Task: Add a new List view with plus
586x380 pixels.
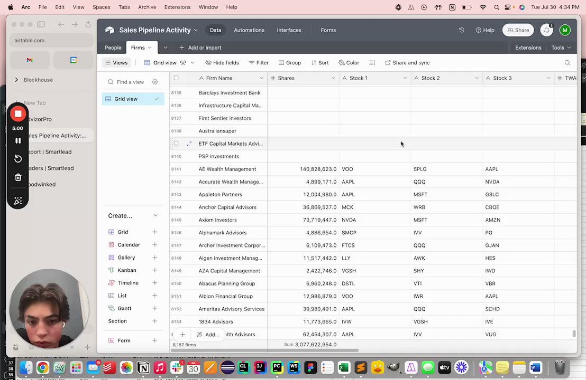Action: 155,296
